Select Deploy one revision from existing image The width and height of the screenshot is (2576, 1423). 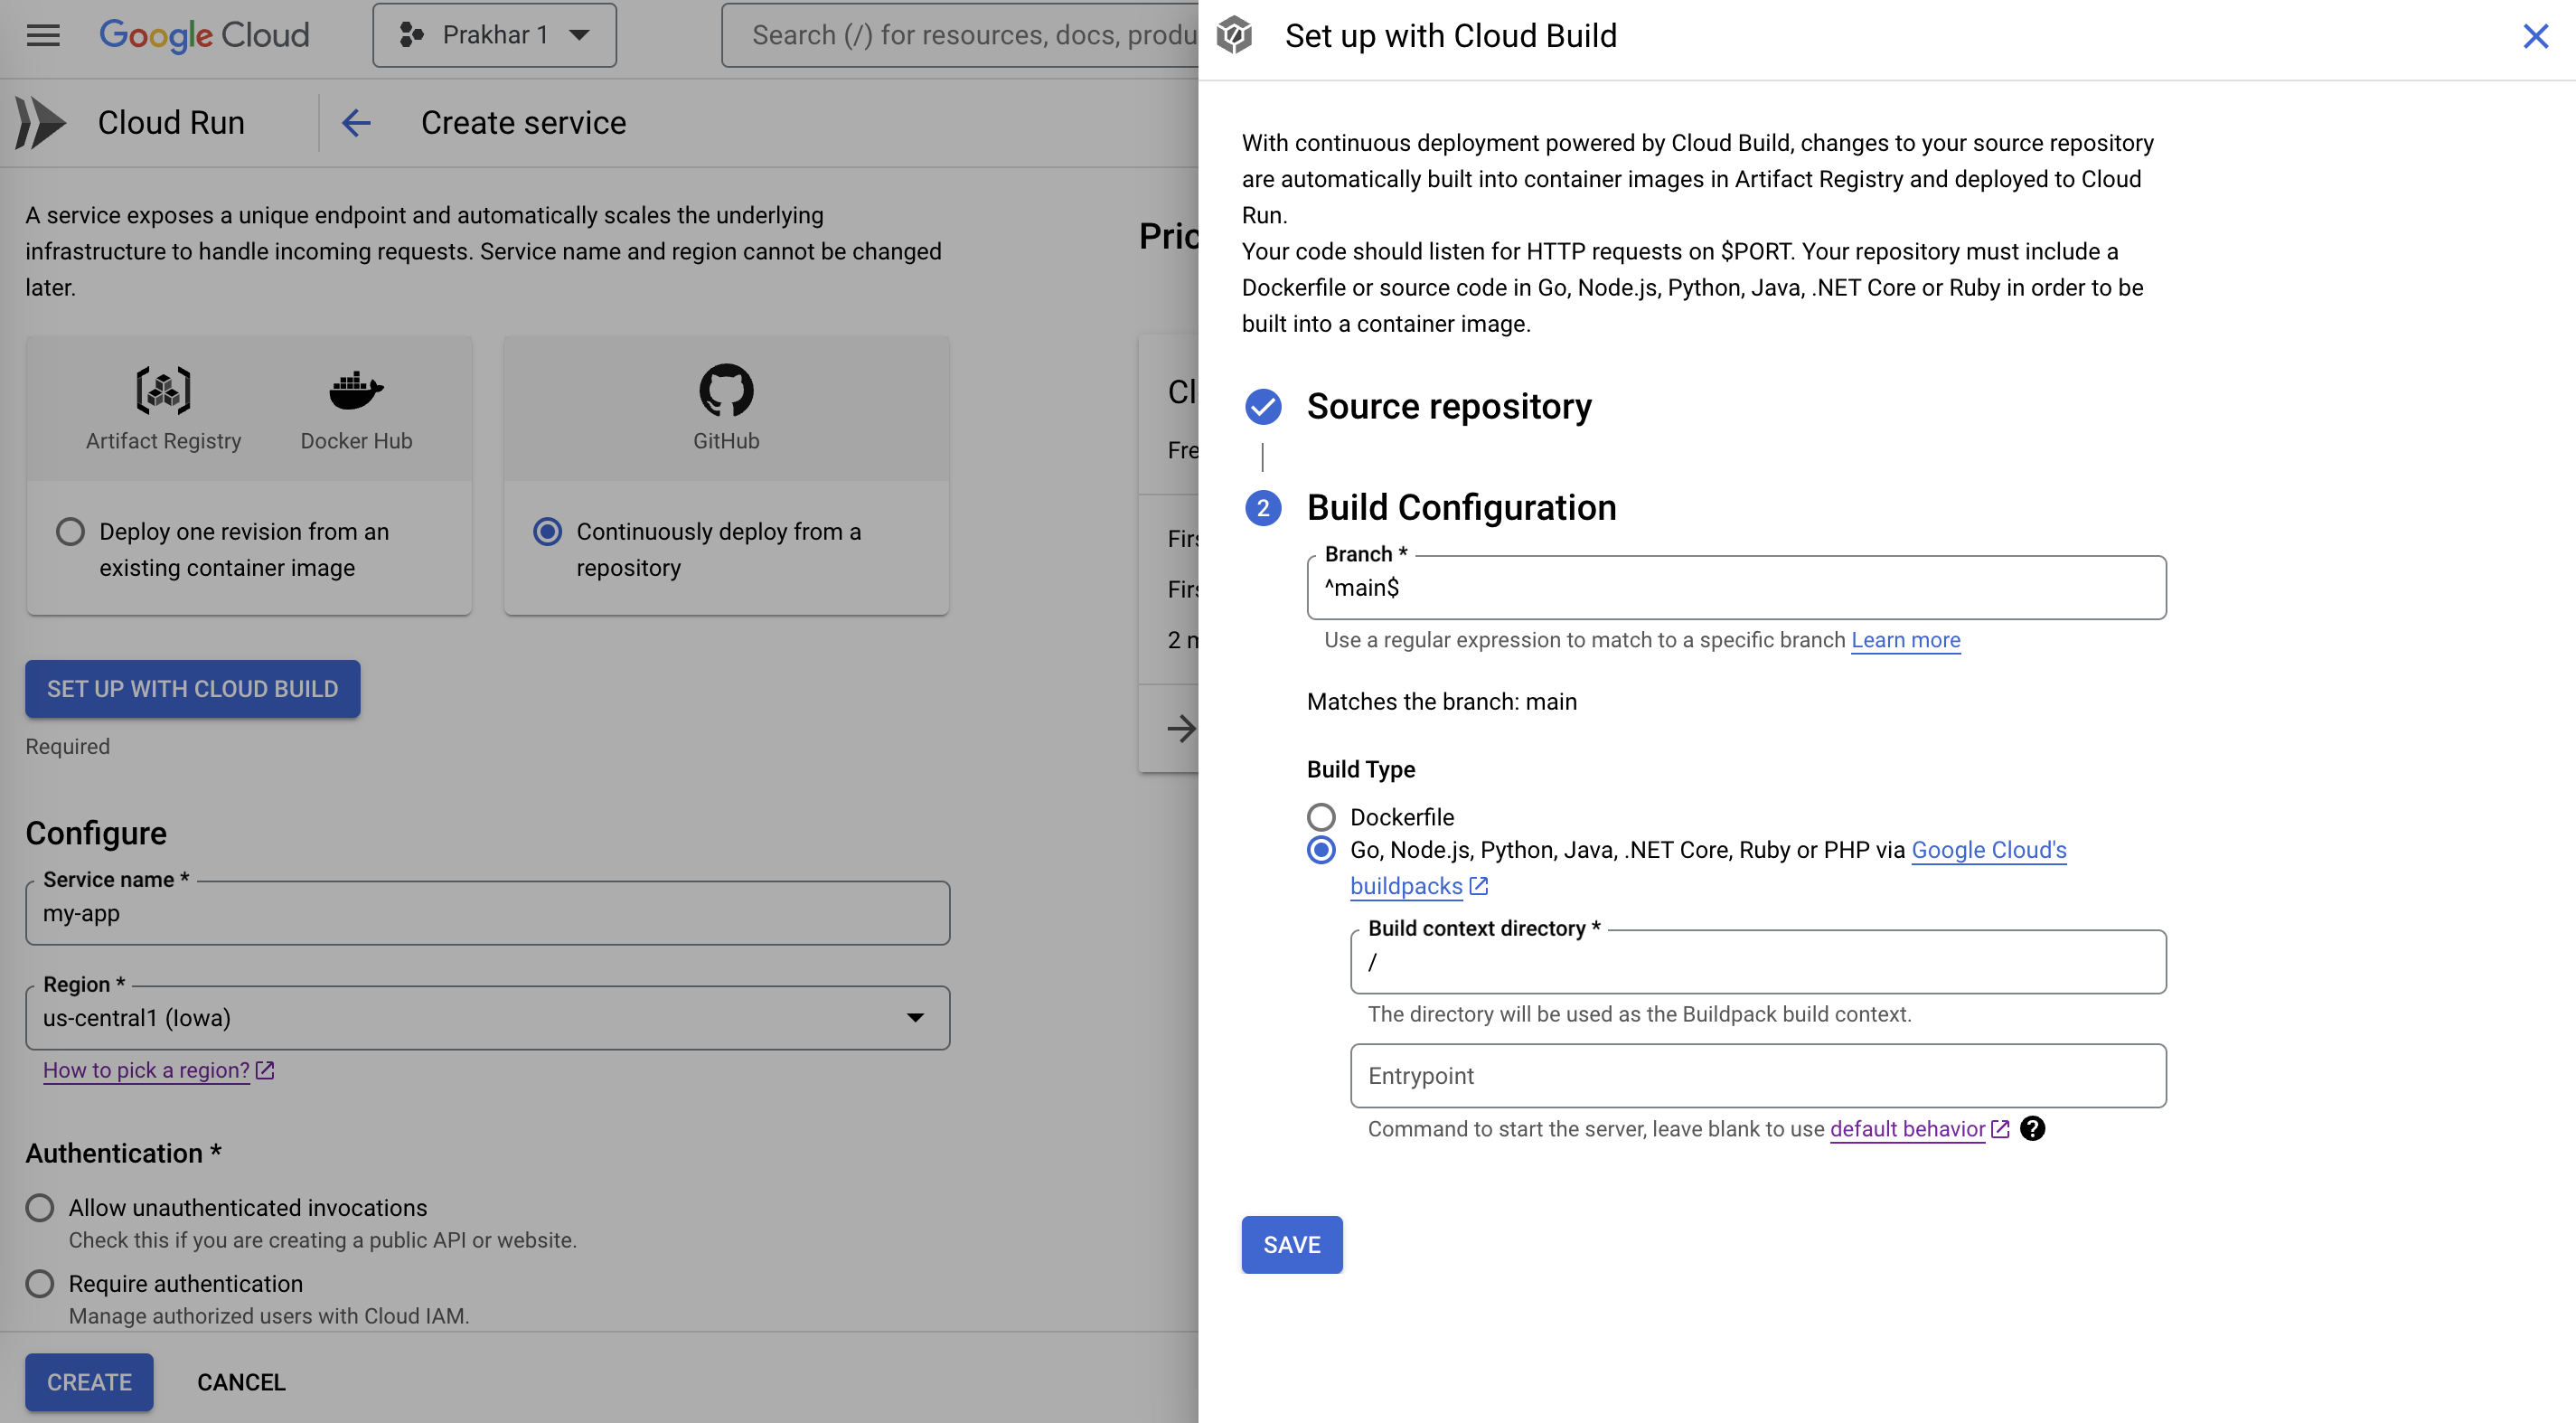pyautogui.click(x=67, y=531)
